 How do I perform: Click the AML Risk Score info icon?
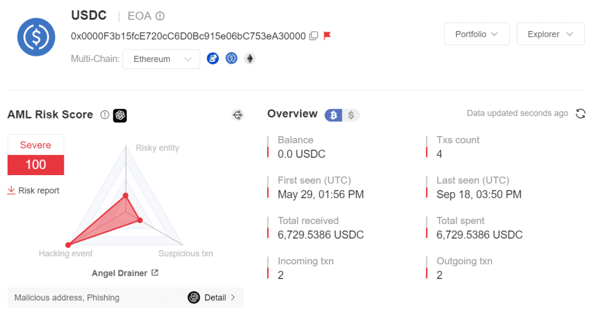coord(105,115)
